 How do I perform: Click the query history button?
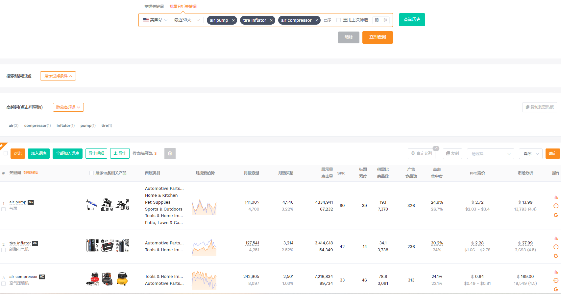click(412, 20)
